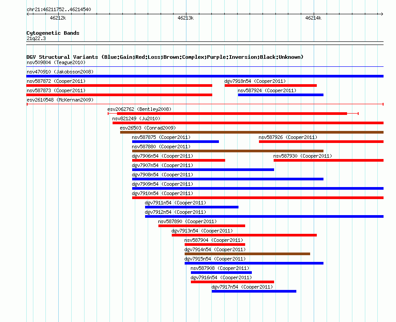Select dgv7915n54 (Cooper2011) label

coord(215,259)
